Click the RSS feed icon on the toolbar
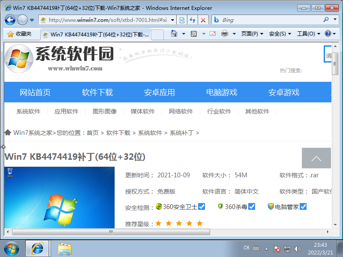Screen dimensions: 343x257 [x=194, y=33]
